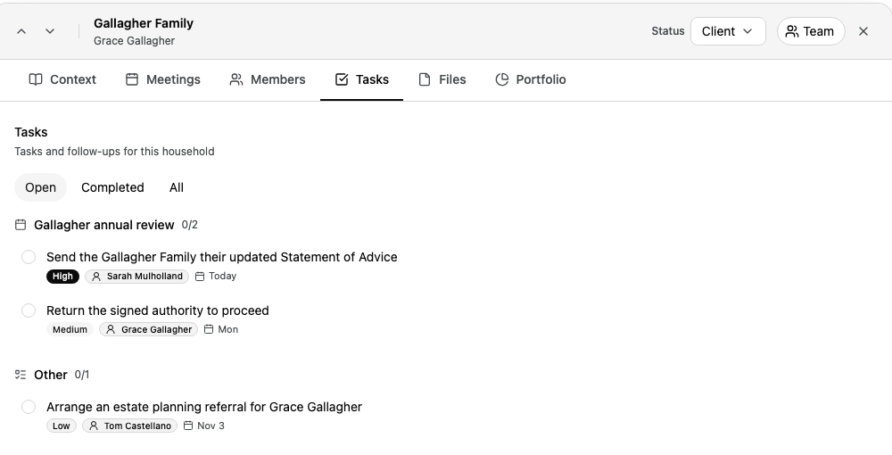Open the Return the signed authority task
The image size is (892, 455).
[x=158, y=310]
